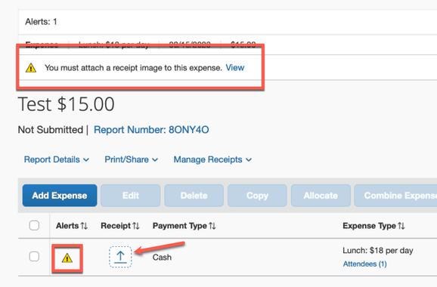Click the Alerts: 1 header text
Viewport: 437px width, 287px height.
click(41, 22)
